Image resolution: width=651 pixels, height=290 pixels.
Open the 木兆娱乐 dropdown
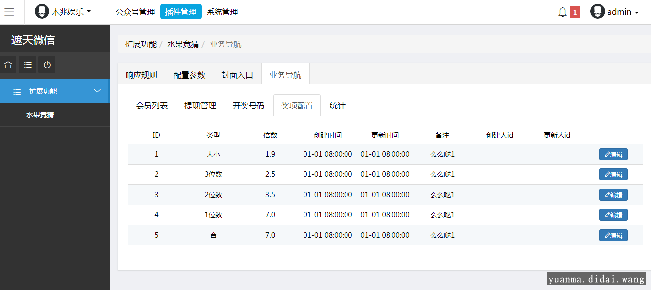72,12
